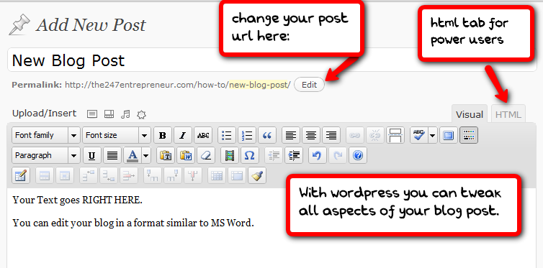The image size is (543, 268).
Task: Toggle bold formatting in the editor
Action: click(163, 135)
